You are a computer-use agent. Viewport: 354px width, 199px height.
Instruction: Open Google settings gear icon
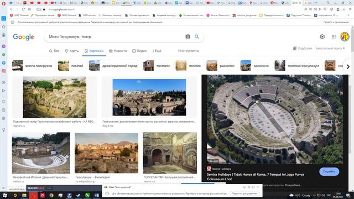click(322, 36)
